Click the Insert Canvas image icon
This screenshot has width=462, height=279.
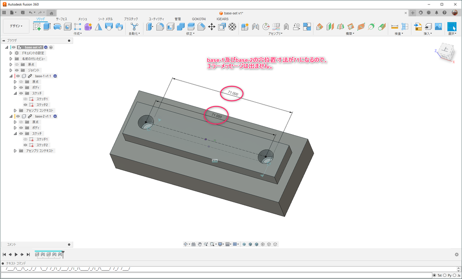pos(438,27)
